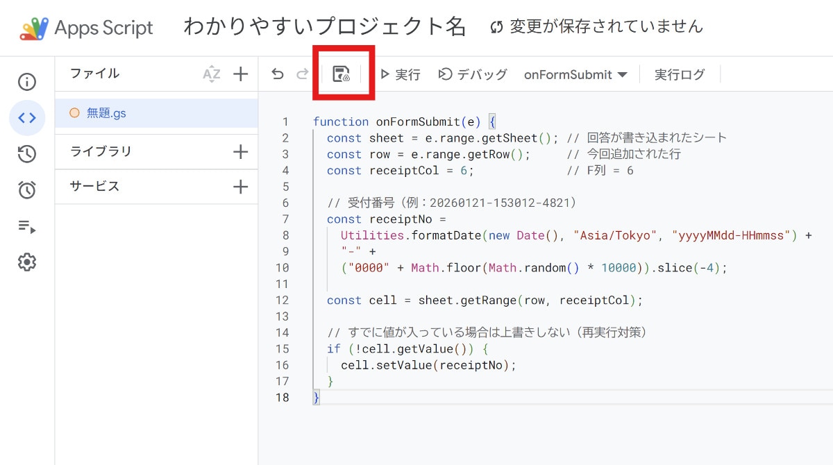Open the Editor code icon in sidebar
Viewport: 833px width, 465px height.
coord(27,118)
